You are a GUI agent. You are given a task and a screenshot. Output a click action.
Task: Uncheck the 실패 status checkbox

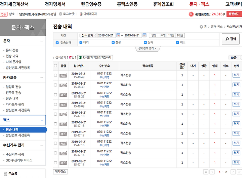145,42
